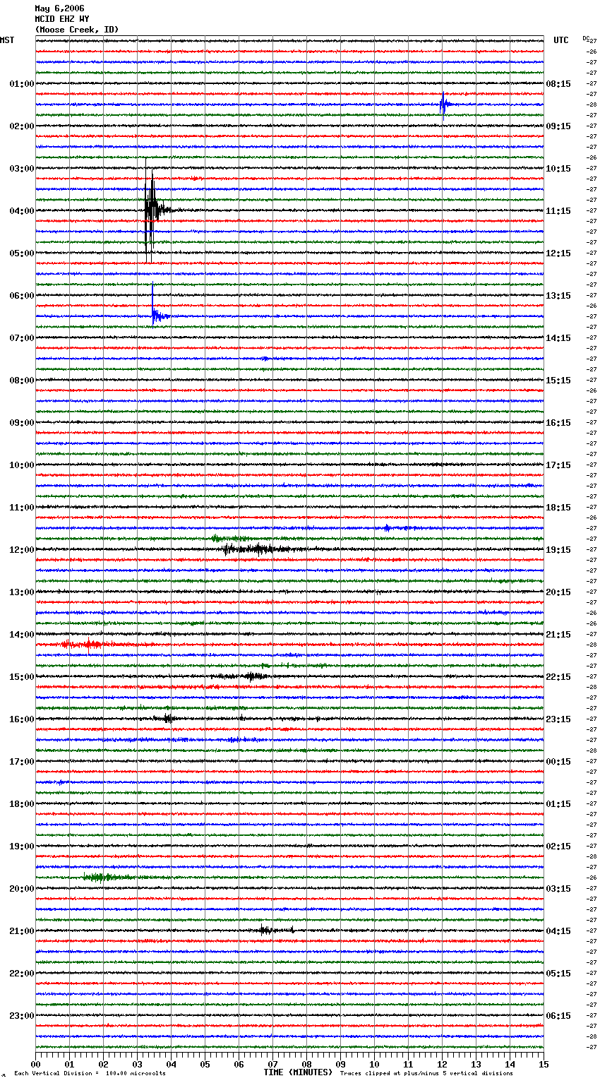The image size is (600, 1083).
Task: Click the 13:15 UTC time label
Action: coord(558,296)
